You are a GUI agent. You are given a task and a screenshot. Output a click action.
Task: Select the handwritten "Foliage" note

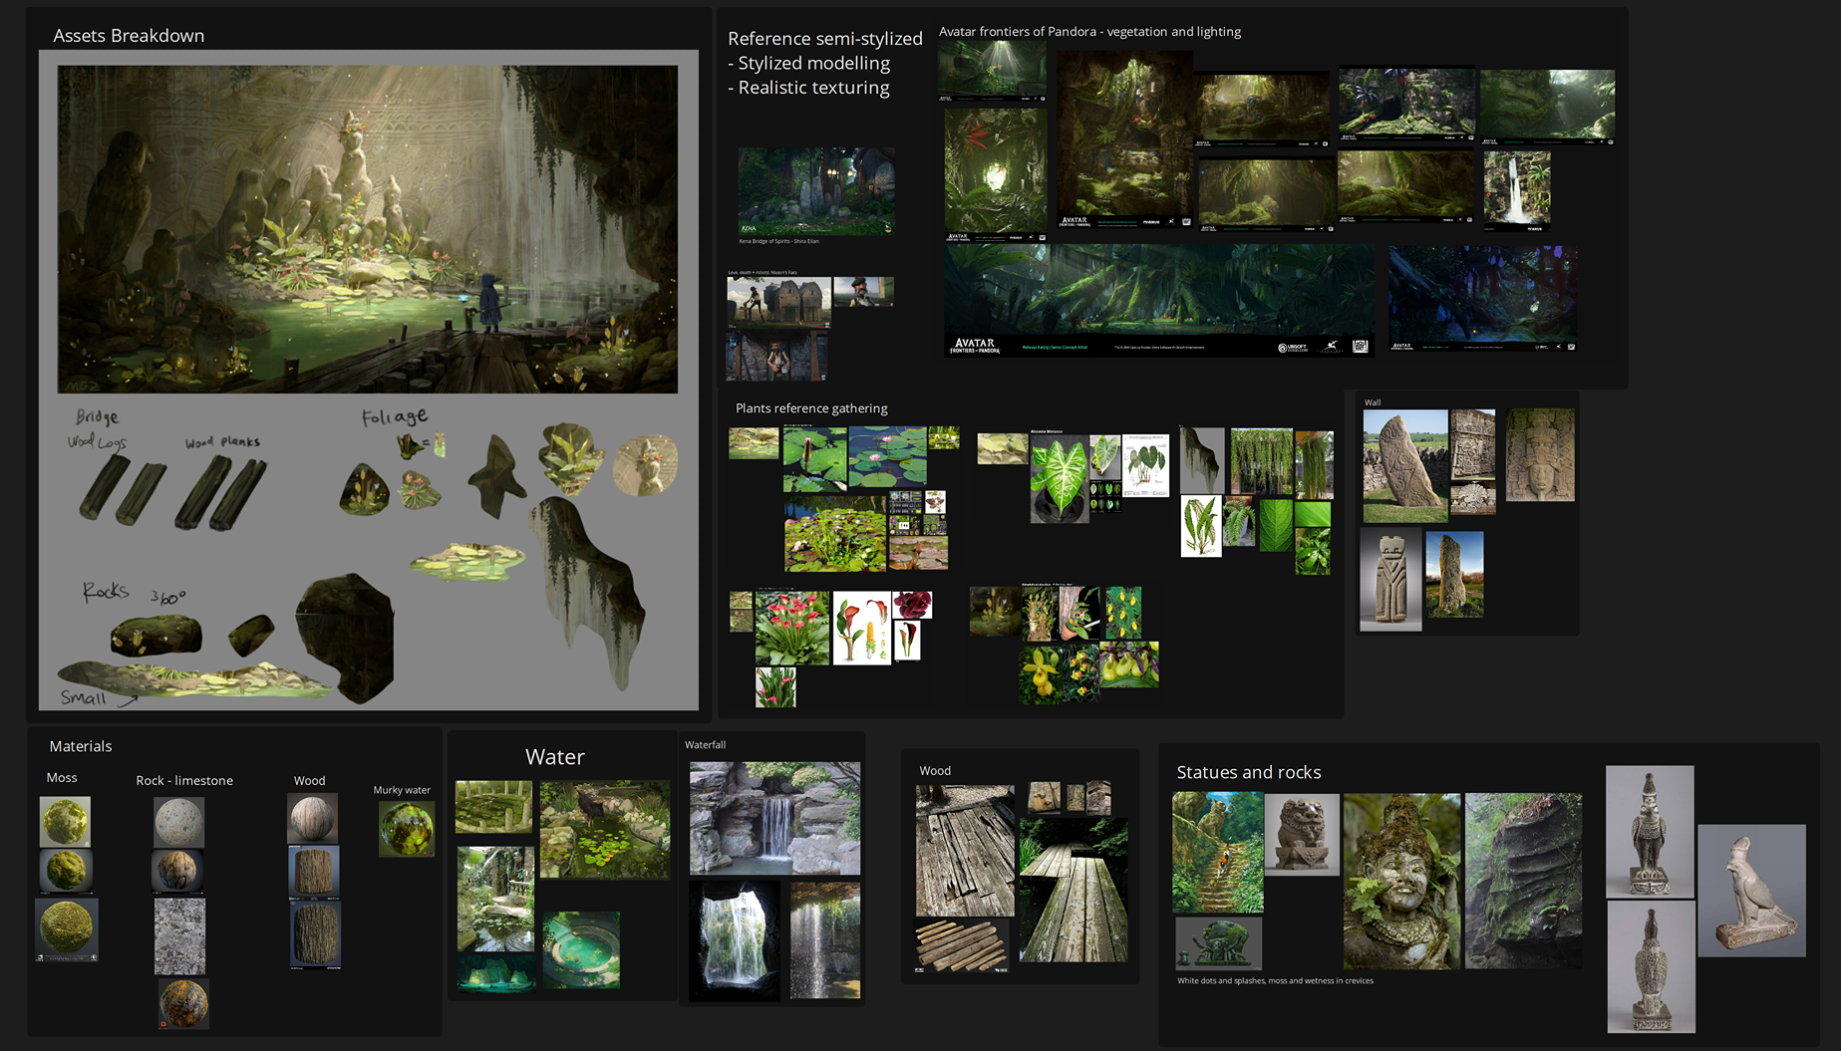395,417
